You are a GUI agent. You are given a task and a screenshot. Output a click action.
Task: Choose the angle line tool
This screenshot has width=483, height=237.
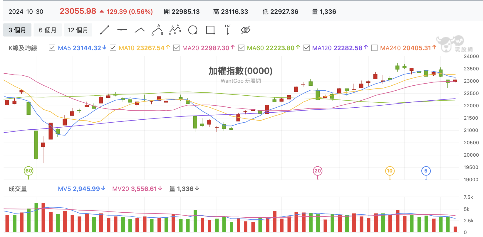pos(140,30)
